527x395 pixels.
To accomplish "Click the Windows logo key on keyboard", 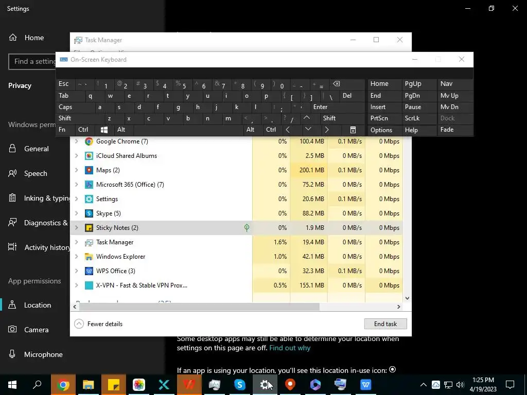I will (x=104, y=130).
